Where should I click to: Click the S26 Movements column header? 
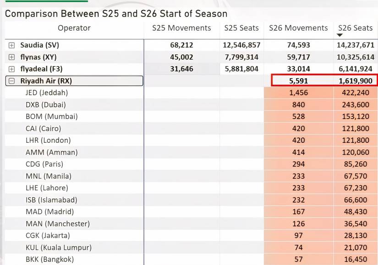point(298,28)
